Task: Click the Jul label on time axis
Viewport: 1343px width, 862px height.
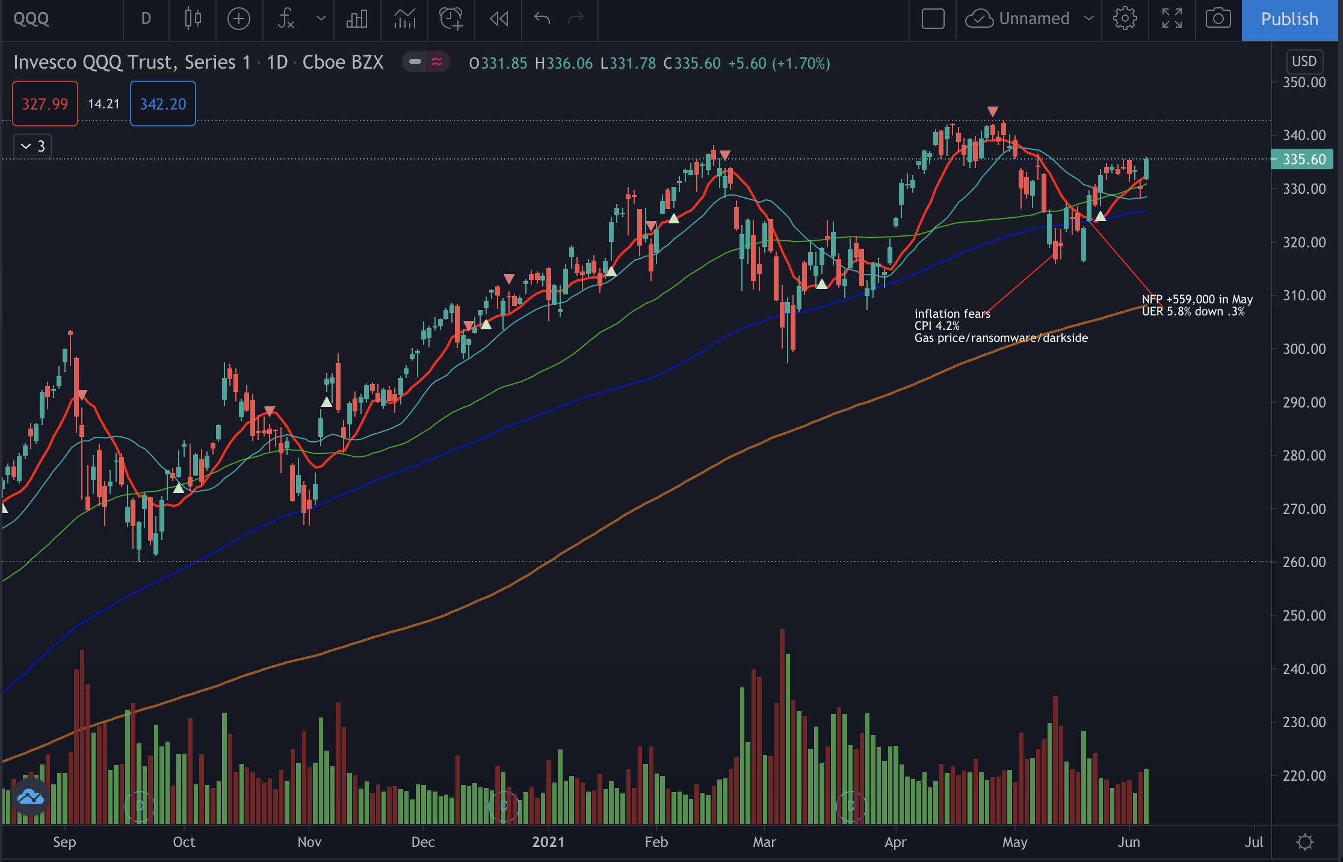Action: (1254, 842)
